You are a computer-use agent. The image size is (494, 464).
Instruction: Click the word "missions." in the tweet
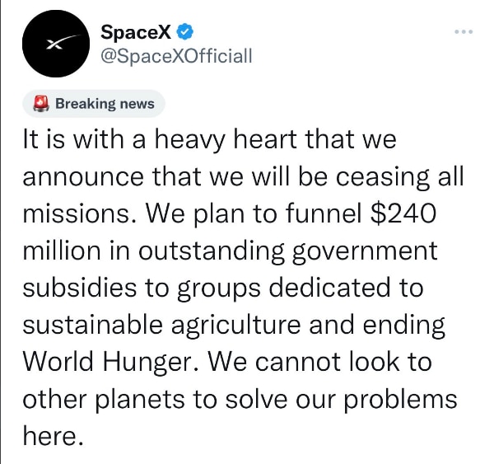(x=81, y=213)
